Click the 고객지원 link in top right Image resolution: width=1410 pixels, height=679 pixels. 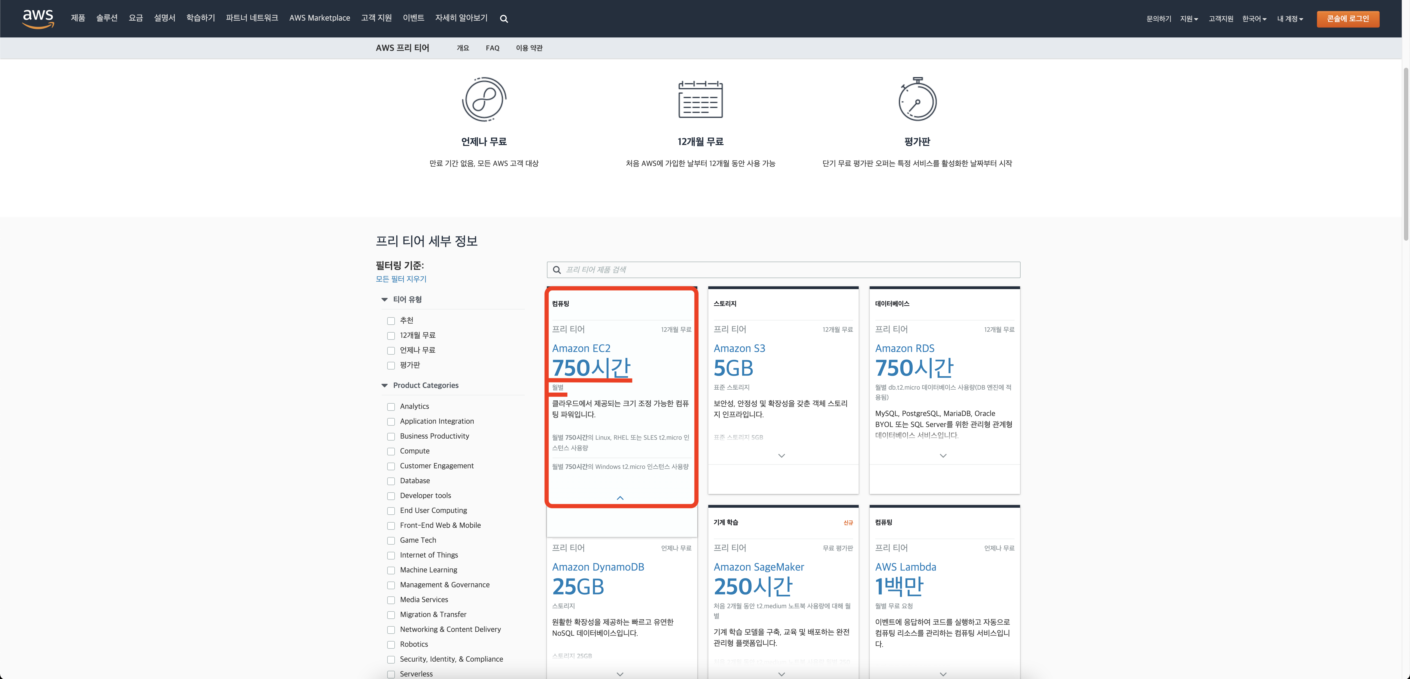(x=1221, y=19)
